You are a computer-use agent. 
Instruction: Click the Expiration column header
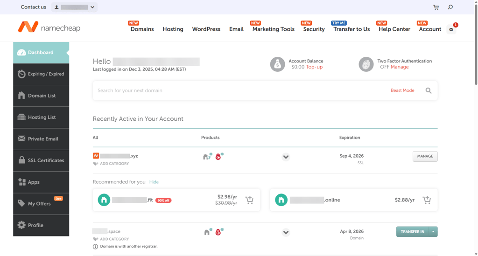pyautogui.click(x=350, y=138)
